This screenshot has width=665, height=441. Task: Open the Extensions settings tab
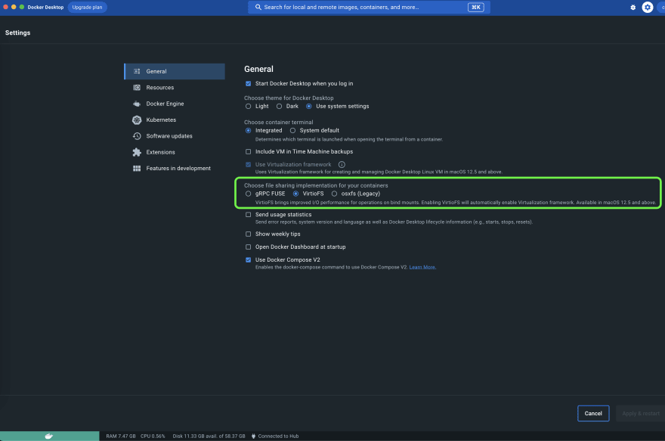(175, 152)
